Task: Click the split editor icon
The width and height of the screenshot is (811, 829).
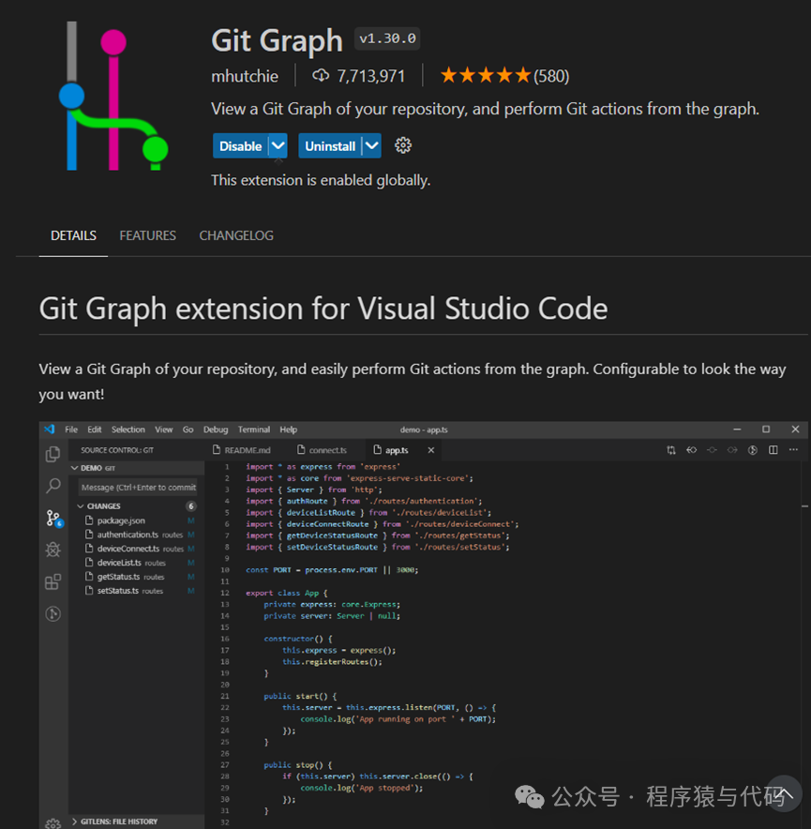Action: (x=773, y=450)
